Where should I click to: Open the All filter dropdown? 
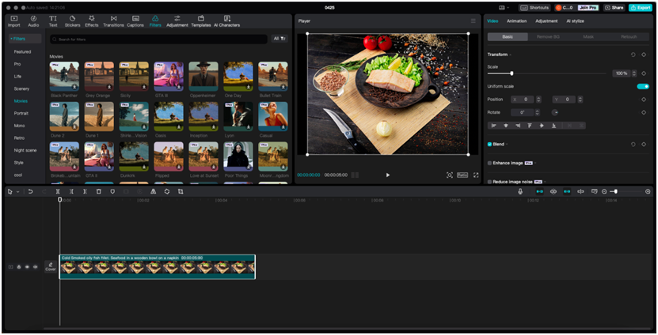(280, 38)
